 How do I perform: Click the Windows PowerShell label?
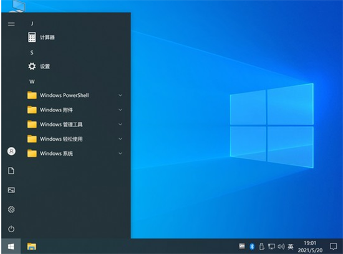point(64,95)
